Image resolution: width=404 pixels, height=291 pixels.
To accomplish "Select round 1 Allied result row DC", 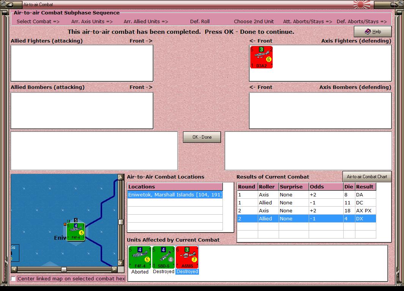I will point(306,202).
